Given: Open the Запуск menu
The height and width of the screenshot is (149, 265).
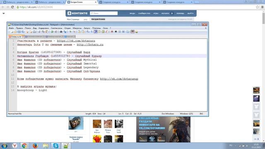Looking at the screenshot, I should [87, 28].
